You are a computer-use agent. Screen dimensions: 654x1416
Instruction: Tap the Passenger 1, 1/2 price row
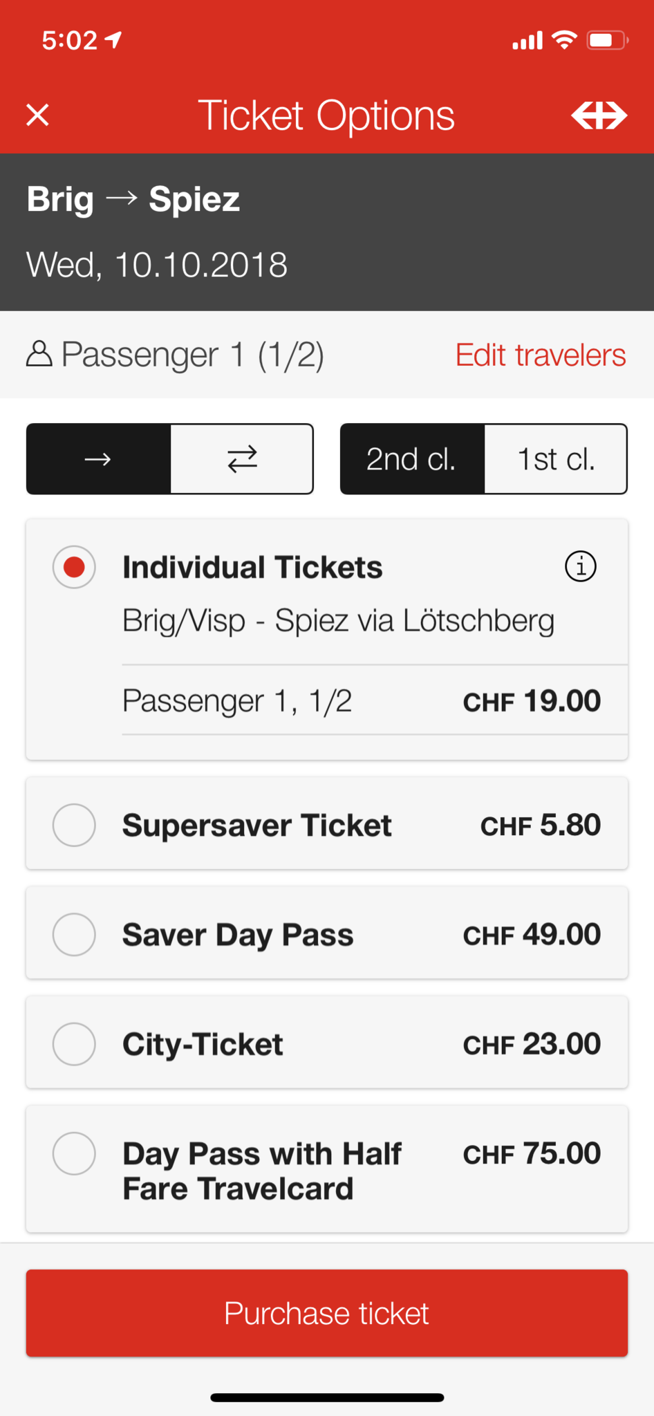[x=362, y=700]
